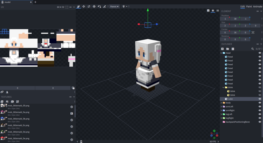Select the mob_littlemaid_0c.png texture
The image size is (263, 143).
coord(18,125)
